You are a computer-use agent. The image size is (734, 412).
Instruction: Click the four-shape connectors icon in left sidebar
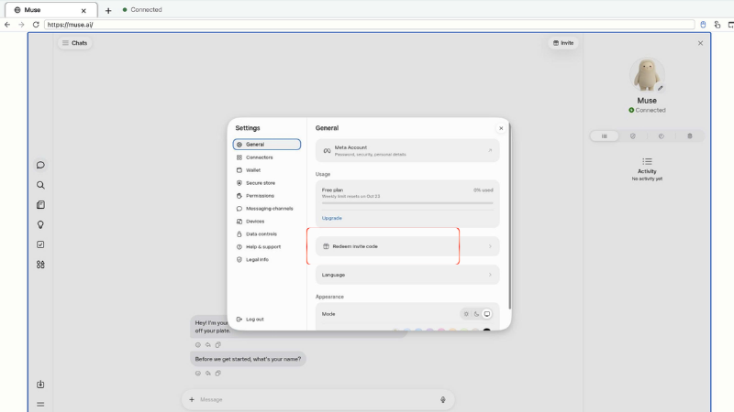[40, 265]
